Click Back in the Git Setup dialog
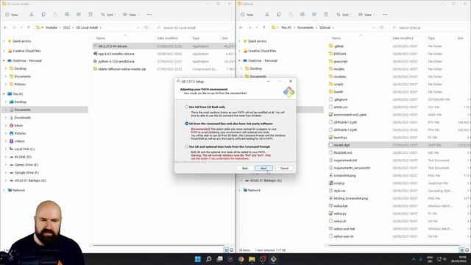Viewport: 471px width, 265px height. coord(245,169)
